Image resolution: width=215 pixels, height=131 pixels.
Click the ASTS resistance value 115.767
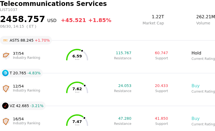124,53
